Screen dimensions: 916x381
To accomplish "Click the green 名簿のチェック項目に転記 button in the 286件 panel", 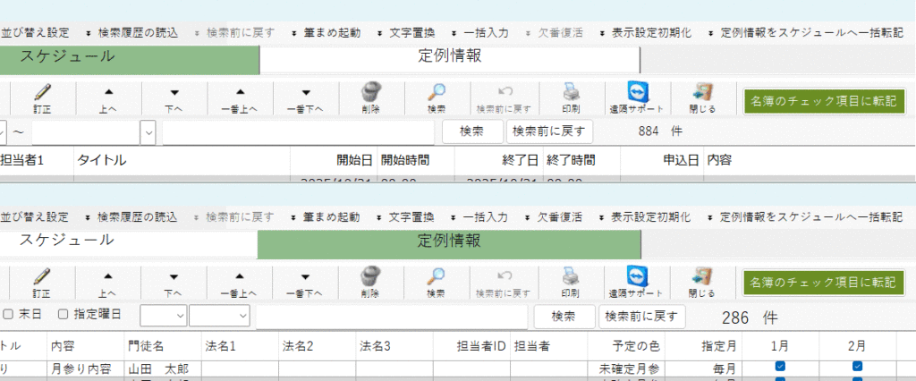I will click(823, 282).
